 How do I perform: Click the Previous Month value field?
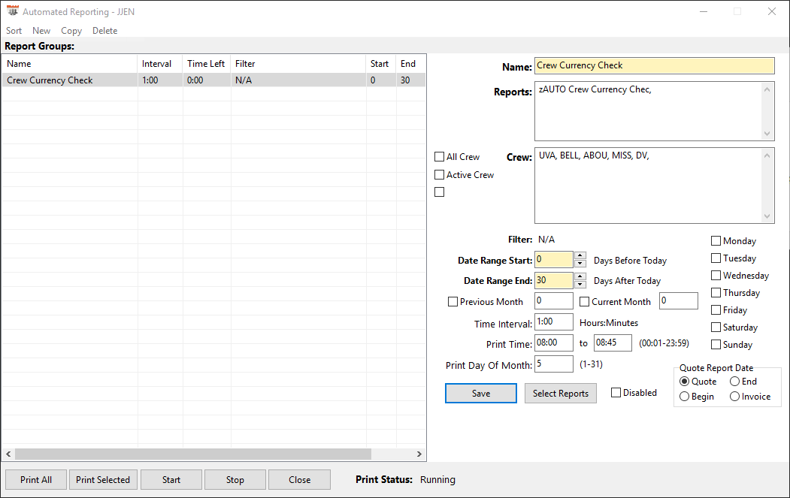click(554, 300)
